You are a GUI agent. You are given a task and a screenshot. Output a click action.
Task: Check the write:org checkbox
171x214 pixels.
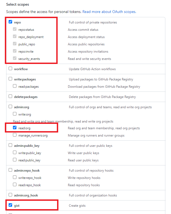pyautogui.click(x=15, y=114)
